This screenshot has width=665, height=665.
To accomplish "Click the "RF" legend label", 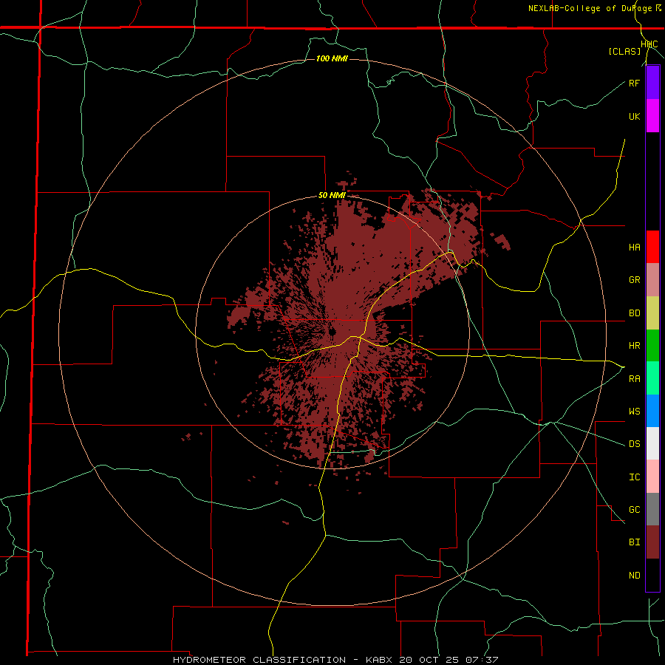I will click(634, 83).
